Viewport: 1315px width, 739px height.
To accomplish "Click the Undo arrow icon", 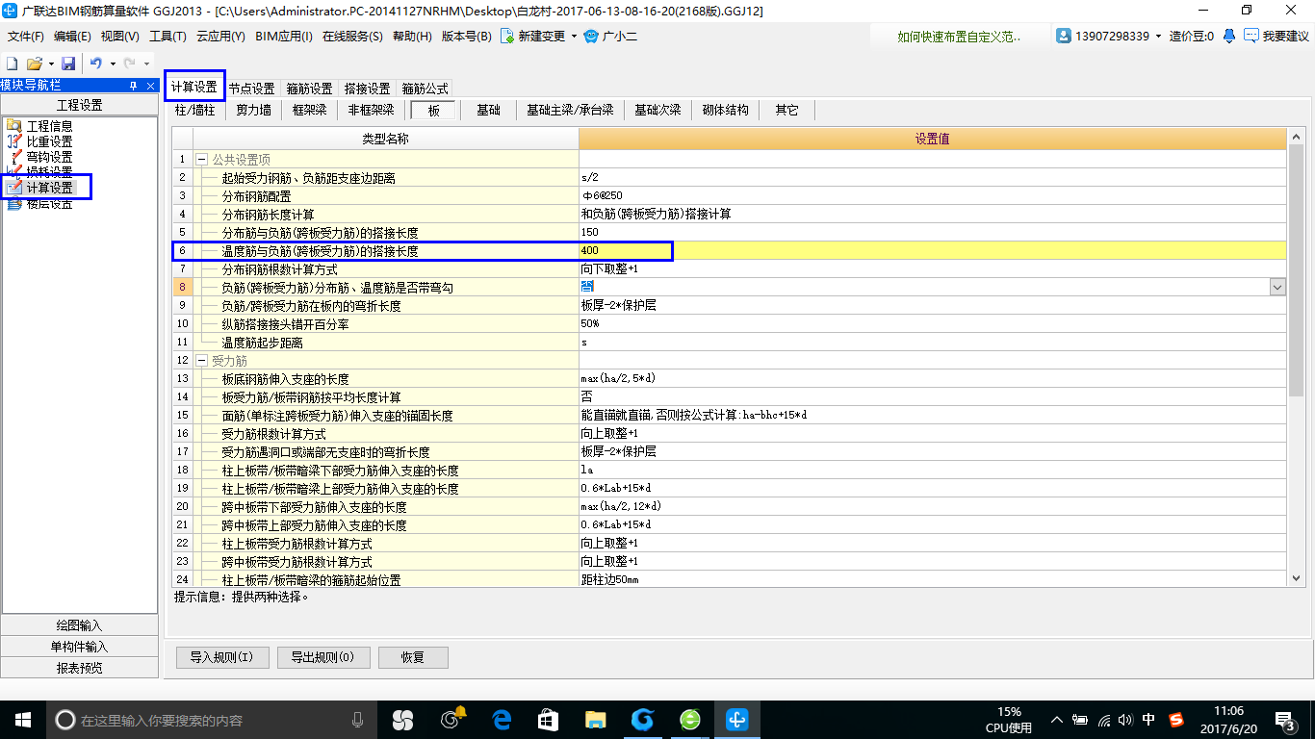I will (96, 64).
